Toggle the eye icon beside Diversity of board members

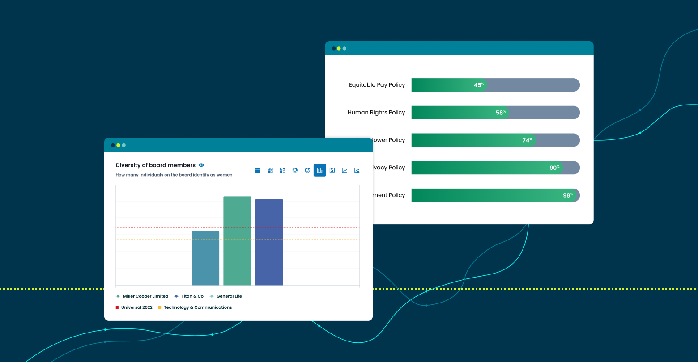201,165
